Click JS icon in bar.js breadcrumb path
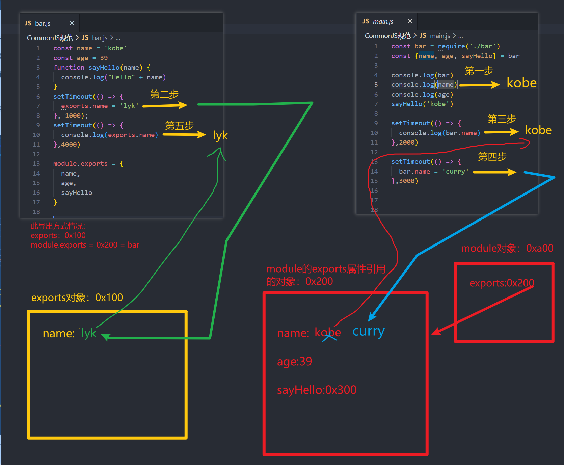Viewport: 564px width, 465px height. coord(85,38)
